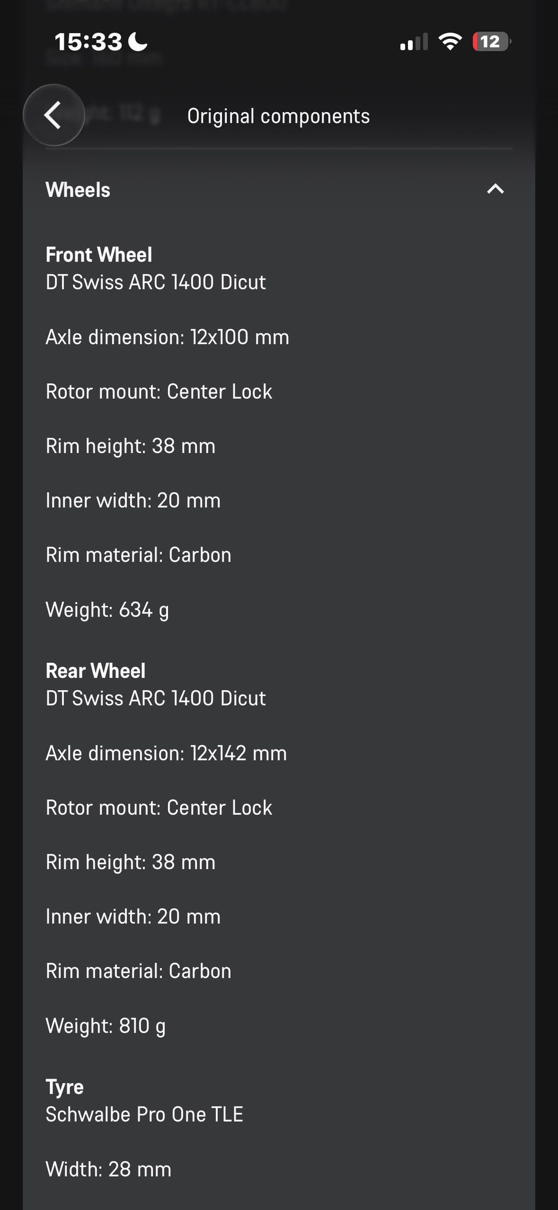Tap front wheel Rotor mount: Center Lock
The image size is (558, 1210).
159,391
